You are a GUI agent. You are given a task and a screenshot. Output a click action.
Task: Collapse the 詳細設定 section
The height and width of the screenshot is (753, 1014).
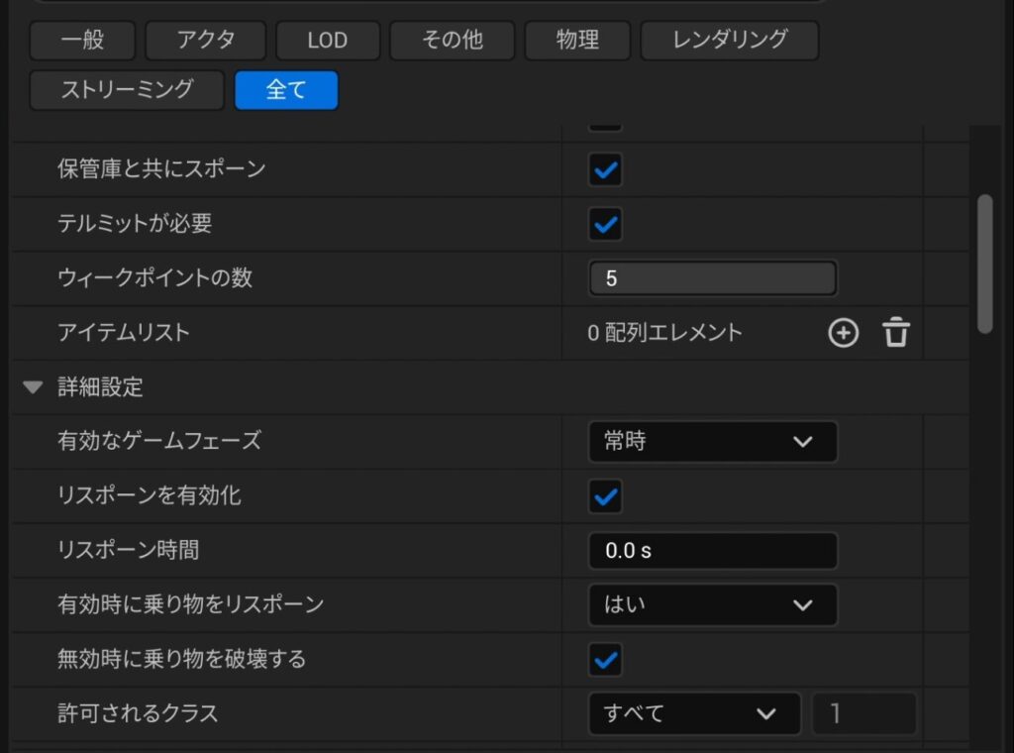tap(34, 387)
